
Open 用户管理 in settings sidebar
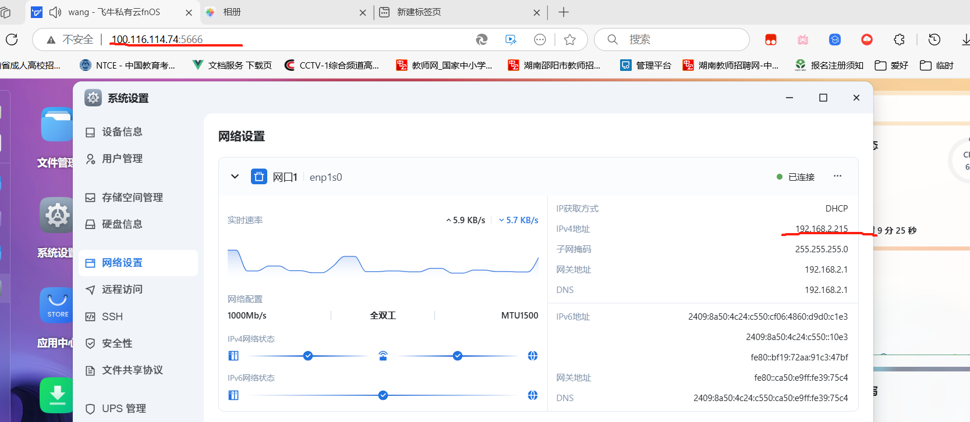pyautogui.click(x=138, y=159)
